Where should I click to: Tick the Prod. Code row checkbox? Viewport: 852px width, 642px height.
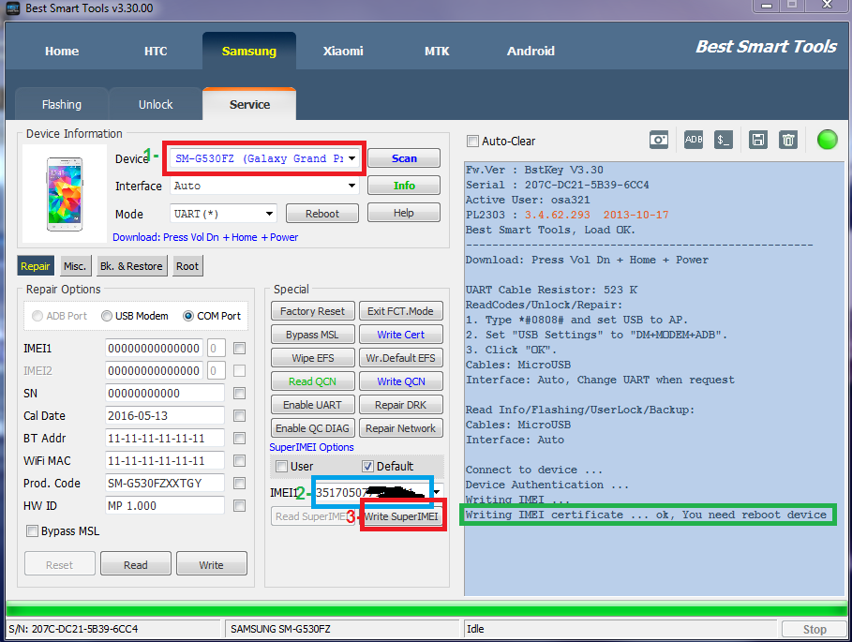tap(239, 483)
